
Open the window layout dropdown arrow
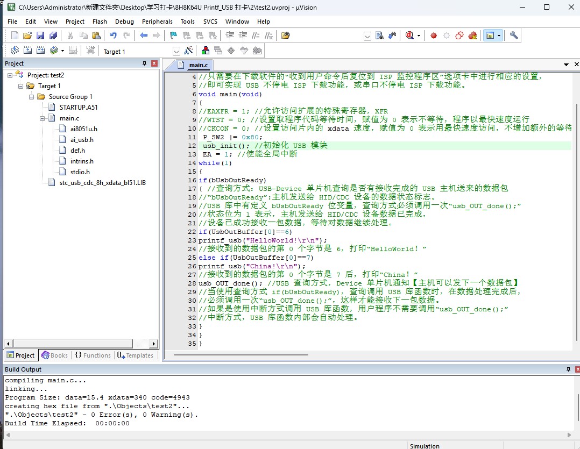click(499, 36)
